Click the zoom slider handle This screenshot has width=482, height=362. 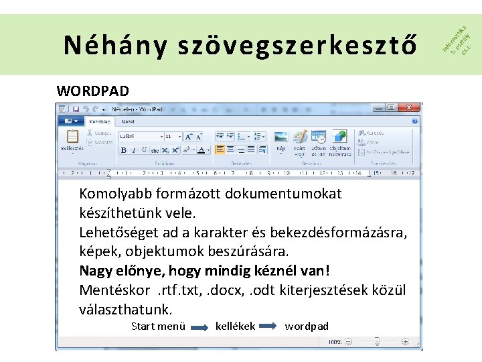[x=377, y=341]
